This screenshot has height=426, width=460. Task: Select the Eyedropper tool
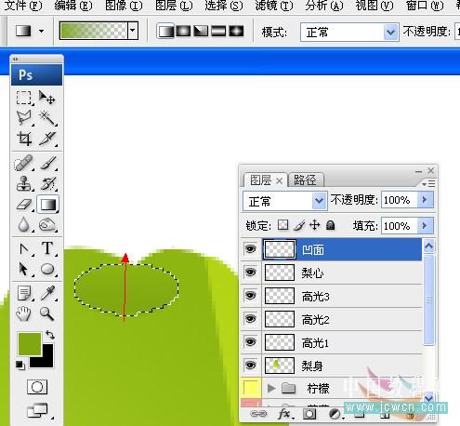pos(47,293)
